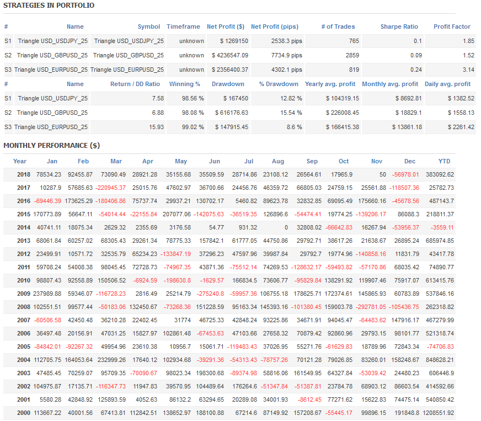Viewport: 481px width, 421px height.
Task: Click 2010 July value 166834.5
Action: click(x=244, y=281)
